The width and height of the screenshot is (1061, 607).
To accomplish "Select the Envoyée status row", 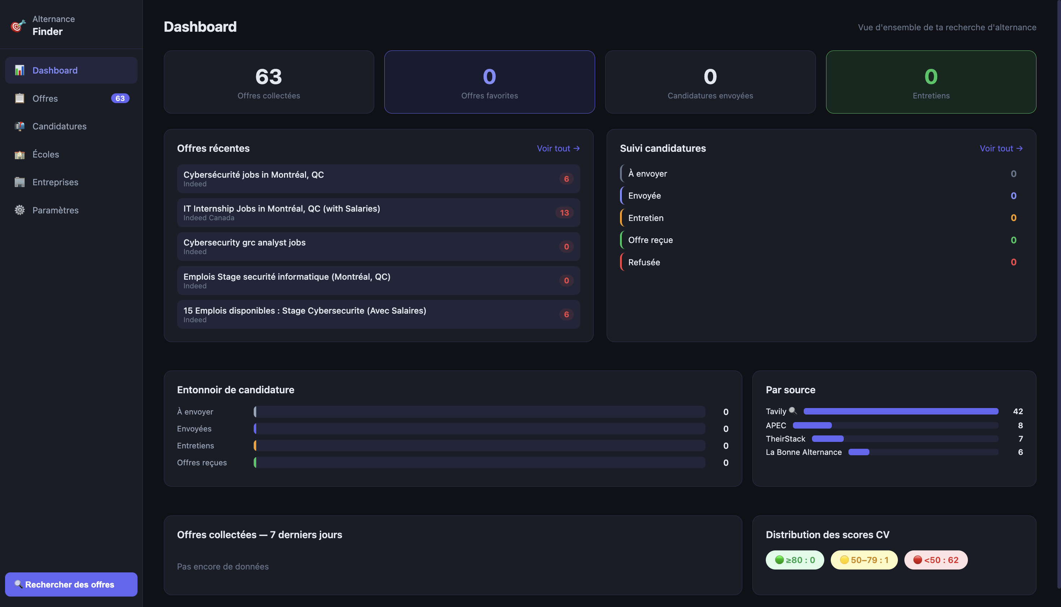I will [x=821, y=195].
